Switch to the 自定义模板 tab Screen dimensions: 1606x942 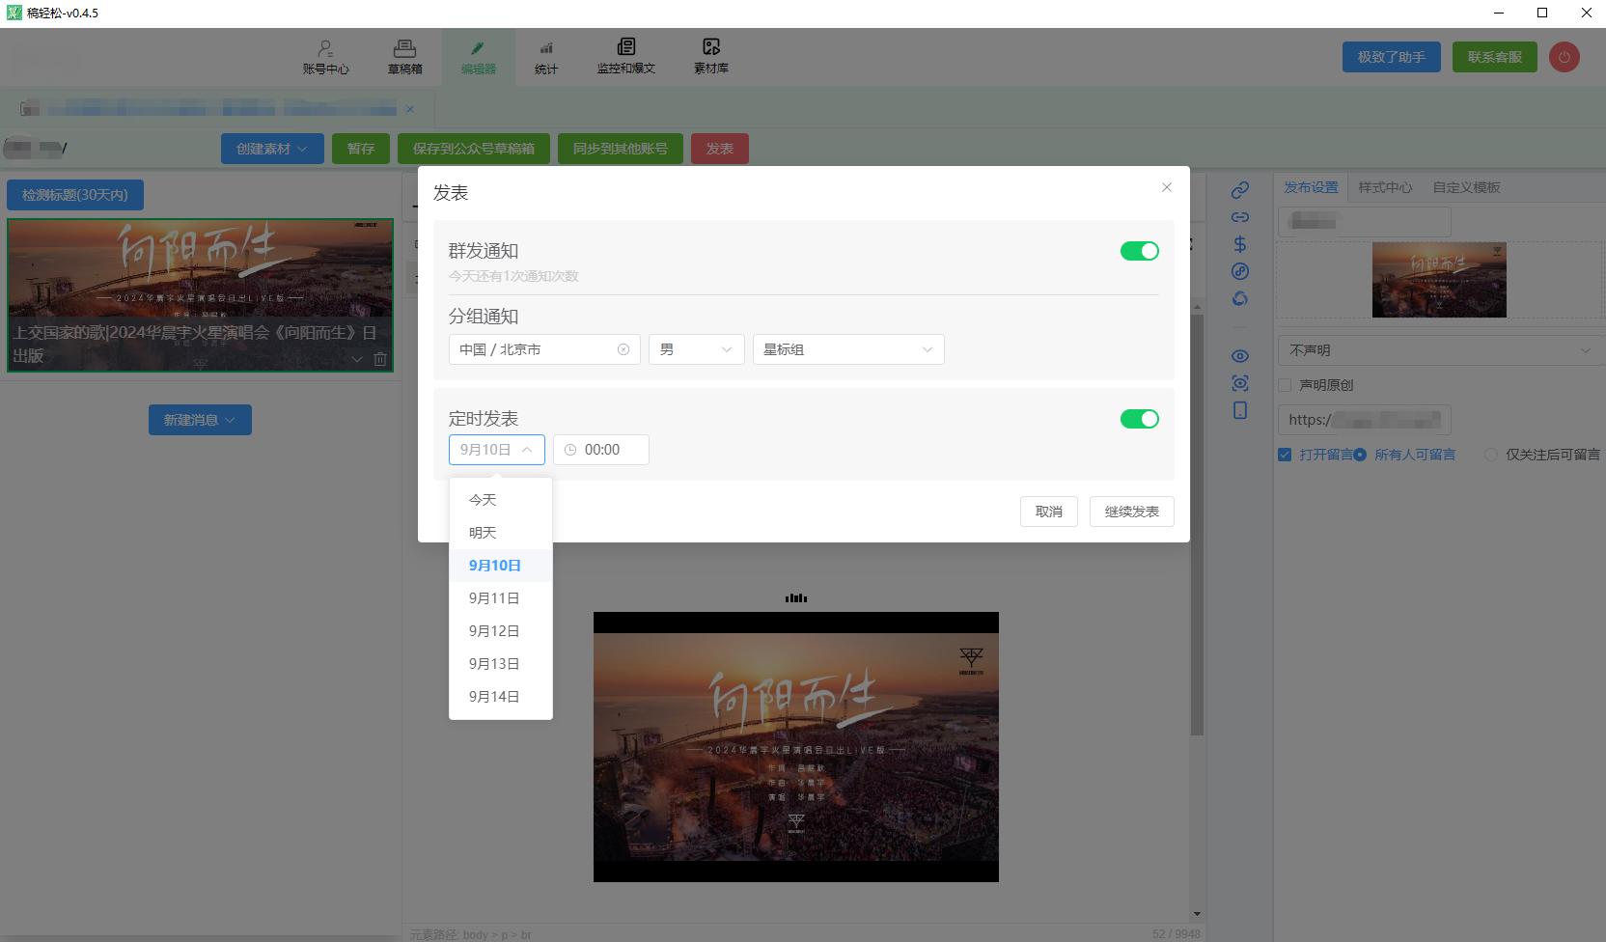pos(1466,187)
